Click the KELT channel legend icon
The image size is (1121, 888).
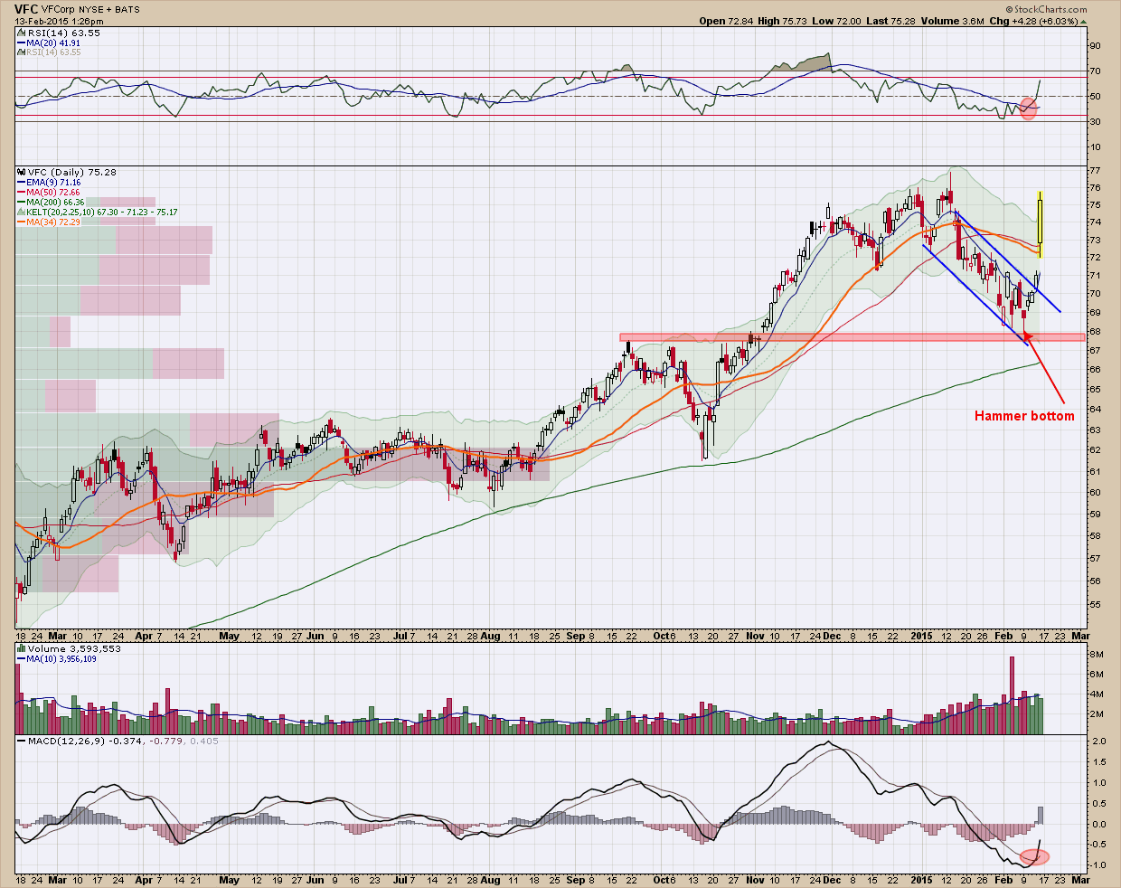pyautogui.click(x=22, y=212)
